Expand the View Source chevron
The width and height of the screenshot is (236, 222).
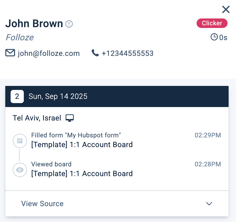[x=209, y=204]
